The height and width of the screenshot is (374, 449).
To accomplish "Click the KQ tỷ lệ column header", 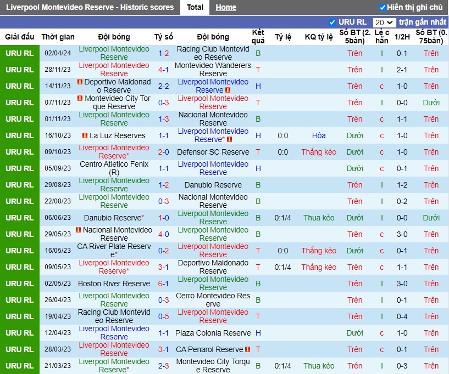I will pos(319,37).
